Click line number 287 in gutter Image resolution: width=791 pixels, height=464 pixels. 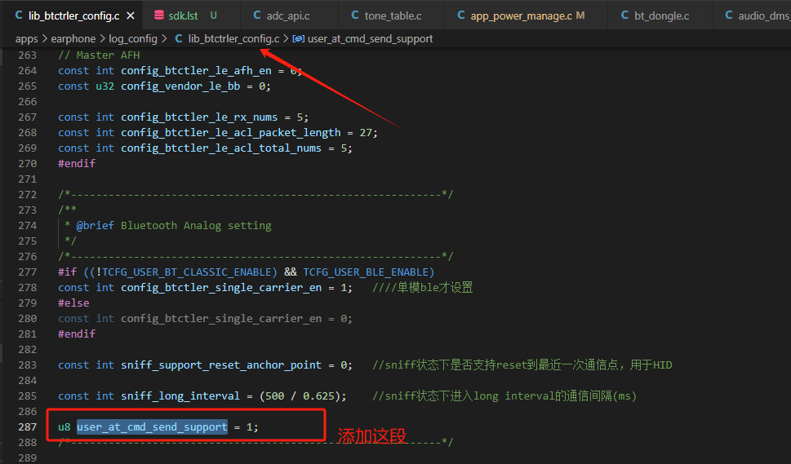(x=27, y=426)
